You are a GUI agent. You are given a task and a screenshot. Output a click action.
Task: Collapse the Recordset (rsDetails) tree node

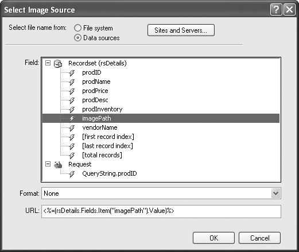point(48,63)
